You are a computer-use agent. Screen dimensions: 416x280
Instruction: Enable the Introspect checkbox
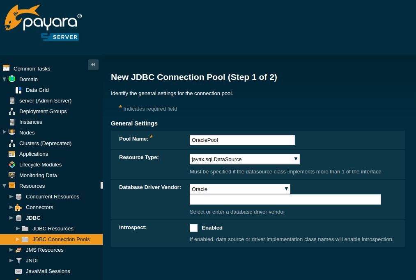193,228
